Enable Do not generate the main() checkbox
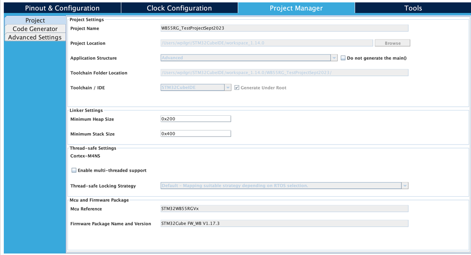This screenshot has width=471, height=255. coord(343,58)
